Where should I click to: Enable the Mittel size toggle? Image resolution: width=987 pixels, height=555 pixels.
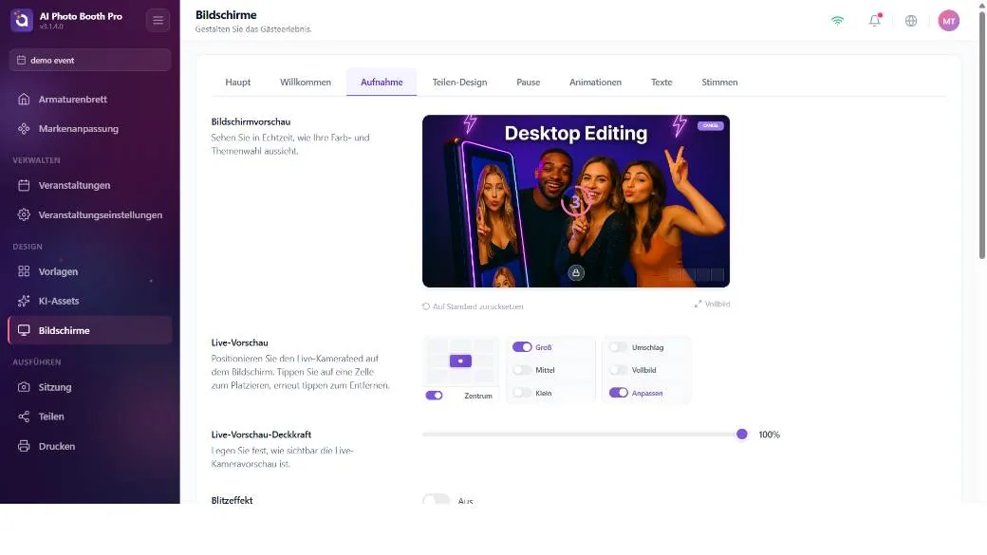(x=522, y=370)
